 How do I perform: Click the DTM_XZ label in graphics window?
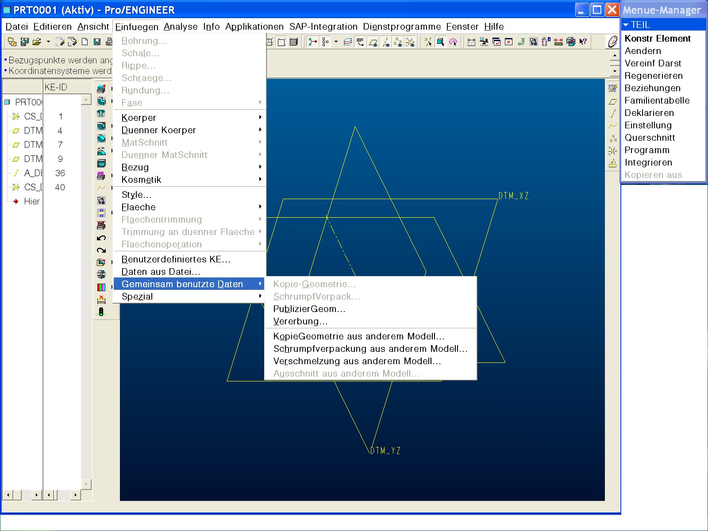pyautogui.click(x=514, y=196)
